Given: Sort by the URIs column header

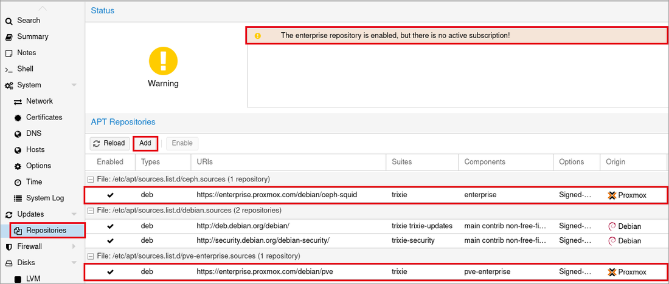Looking at the screenshot, I should point(288,162).
